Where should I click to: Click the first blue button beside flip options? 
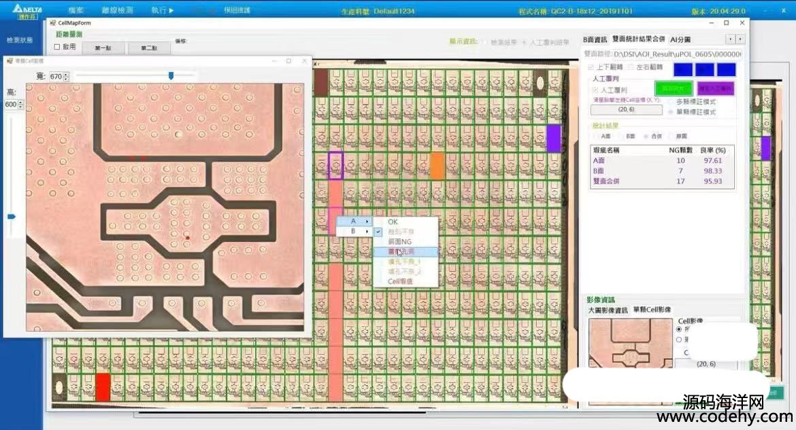point(683,69)
